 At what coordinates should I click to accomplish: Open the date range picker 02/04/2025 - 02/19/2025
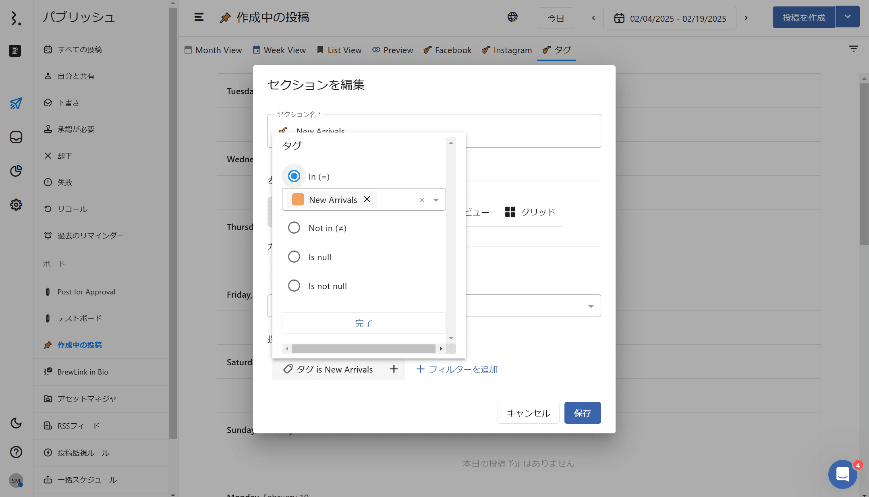tap(670, 19)
